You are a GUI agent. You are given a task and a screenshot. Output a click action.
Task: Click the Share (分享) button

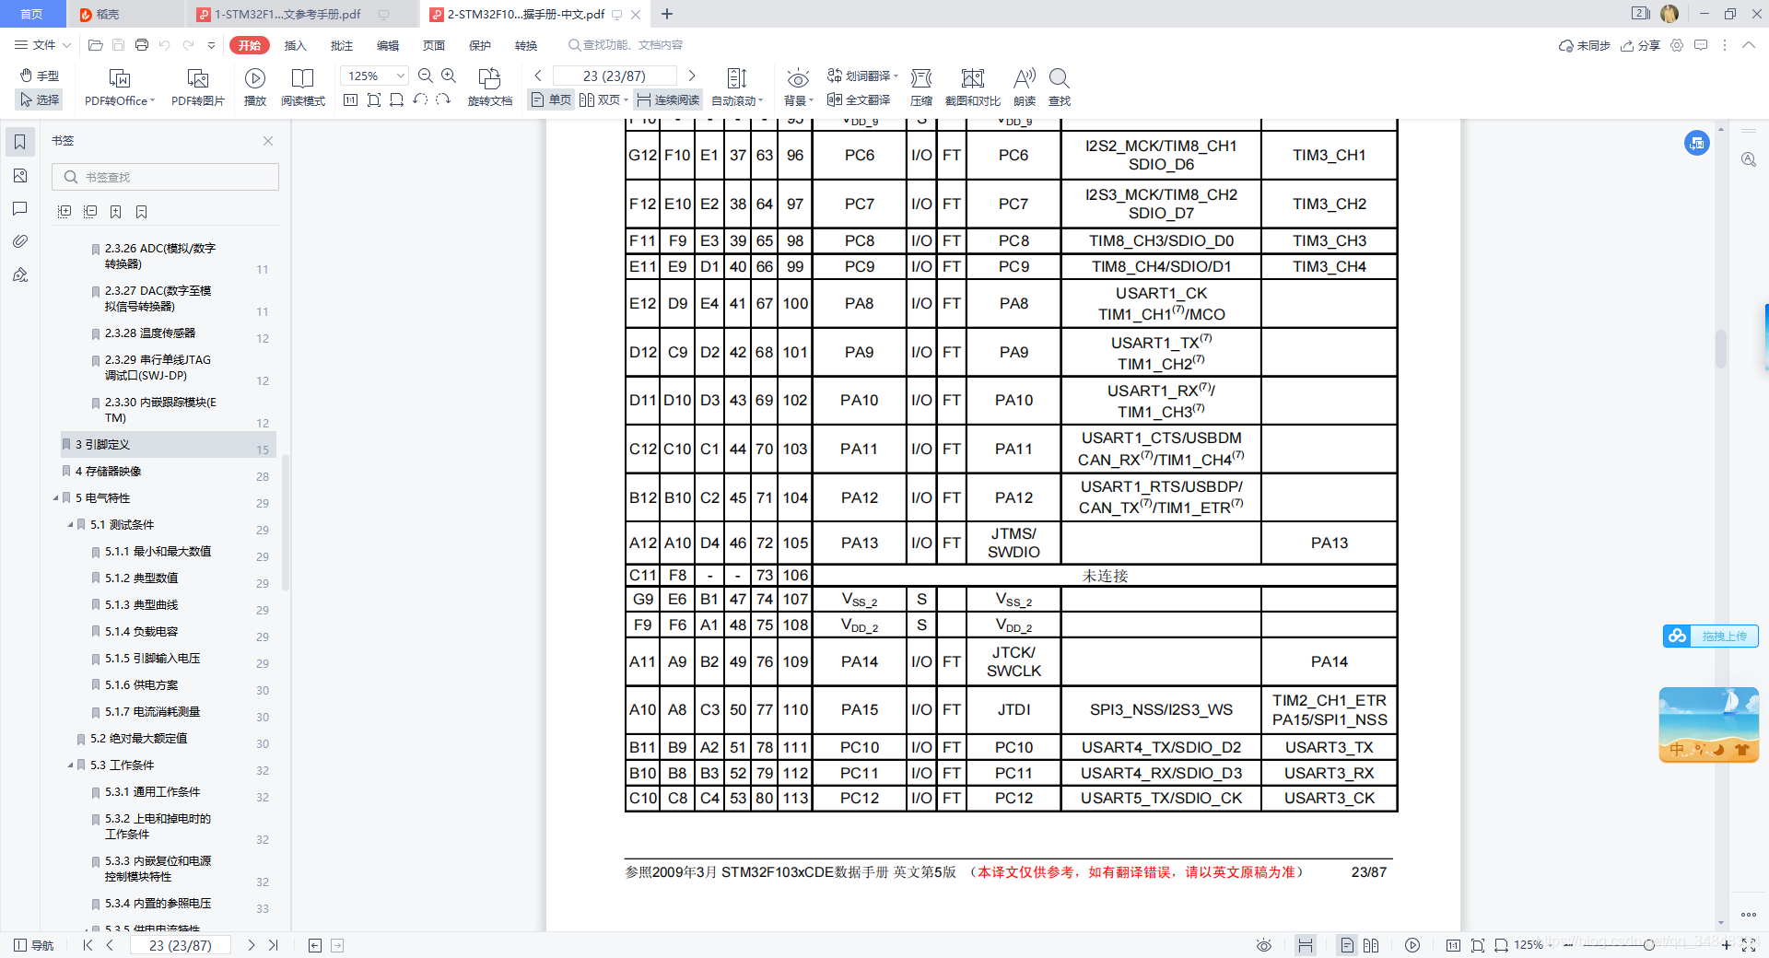pyautogui.click(x=1640, y=45)
